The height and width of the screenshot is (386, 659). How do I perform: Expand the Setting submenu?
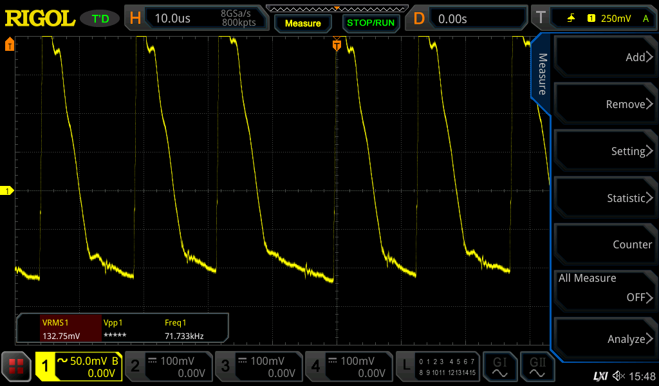coord(605,151)
